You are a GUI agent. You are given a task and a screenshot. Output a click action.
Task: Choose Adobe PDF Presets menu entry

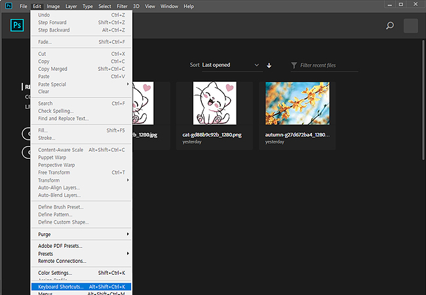[x=81, y=246]
